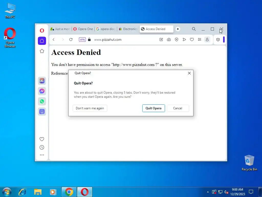Maximize the Opera window
262x197 pixels.
[212, 29]
